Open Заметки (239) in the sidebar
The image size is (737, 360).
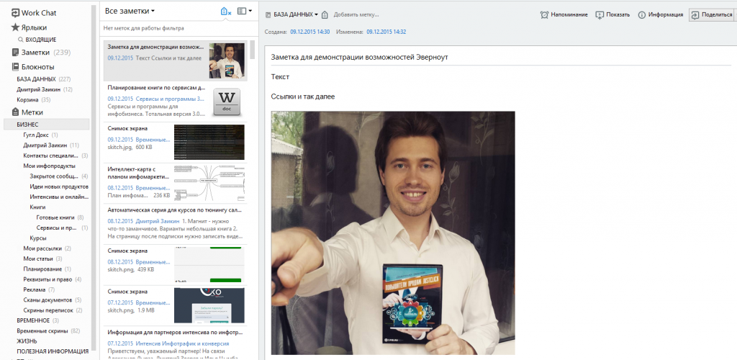point(40,53)
